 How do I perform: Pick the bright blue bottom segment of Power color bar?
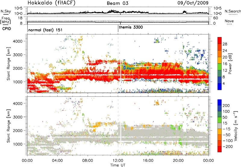220,87
